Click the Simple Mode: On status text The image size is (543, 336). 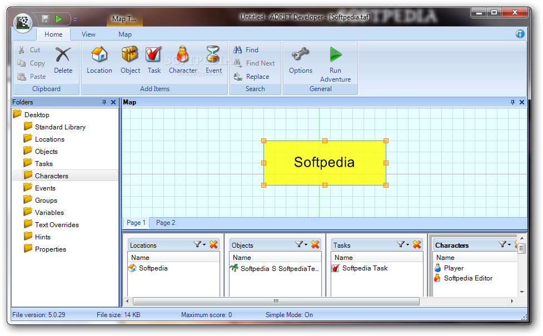[x=289, y=315]
